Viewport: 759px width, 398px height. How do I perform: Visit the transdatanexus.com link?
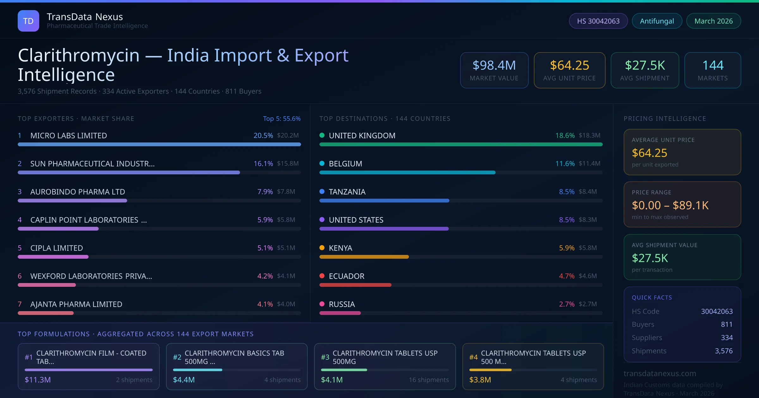click(660, 374)
